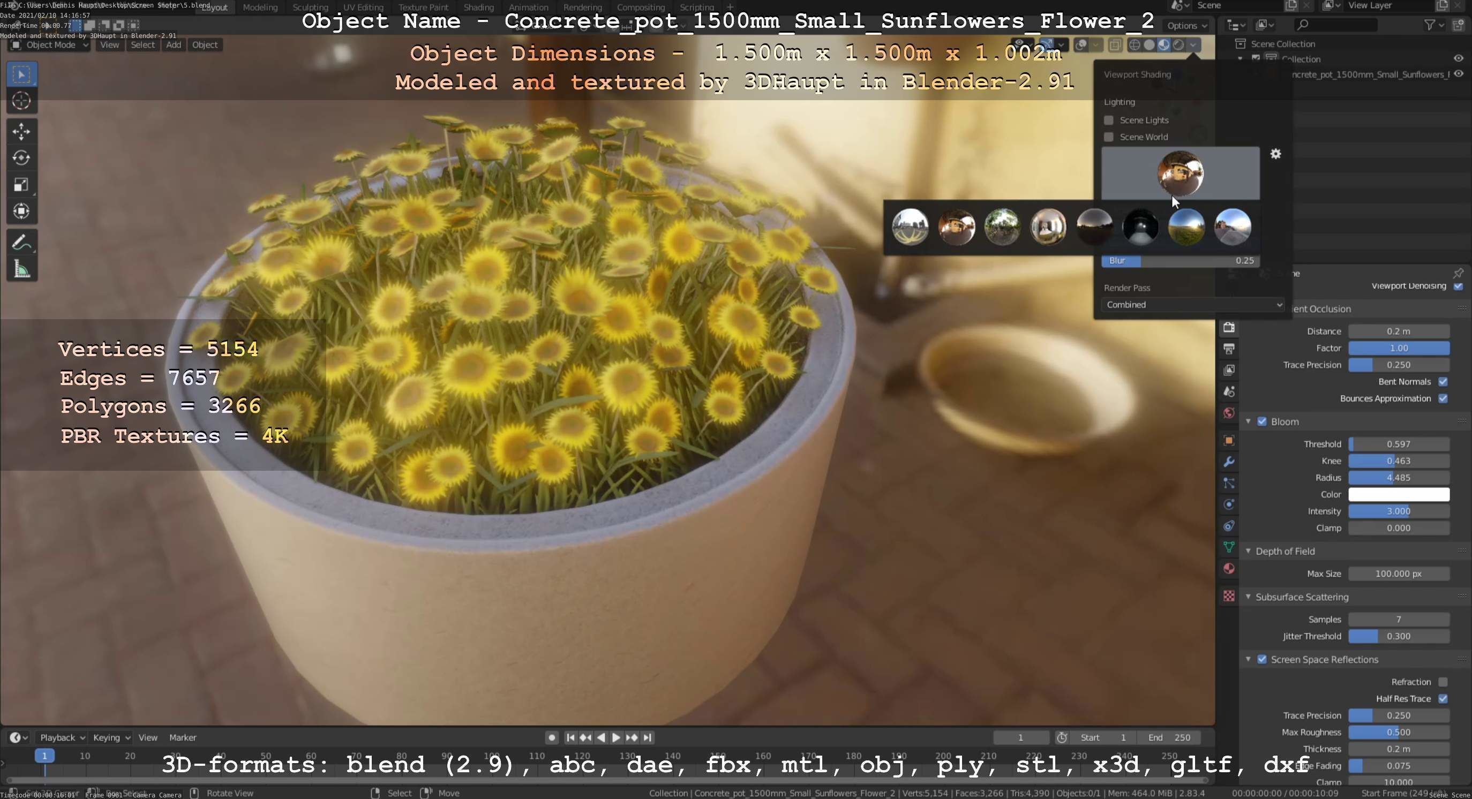Screen dimensions: 1472x799
Task: Open the HDRI world settings gear
Action: 1275,154
